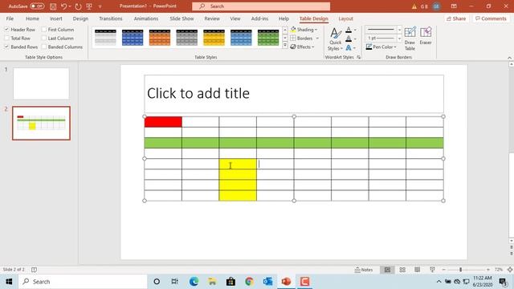
Task: Apply green table style
Action: [268, 38]
